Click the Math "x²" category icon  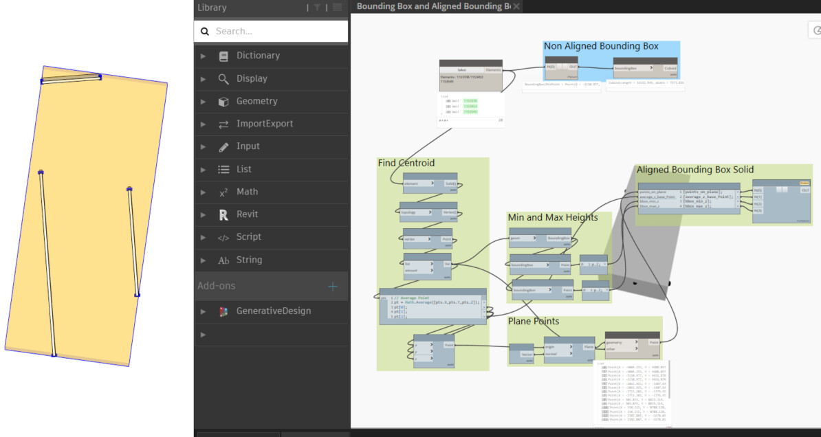click(223, 192)
